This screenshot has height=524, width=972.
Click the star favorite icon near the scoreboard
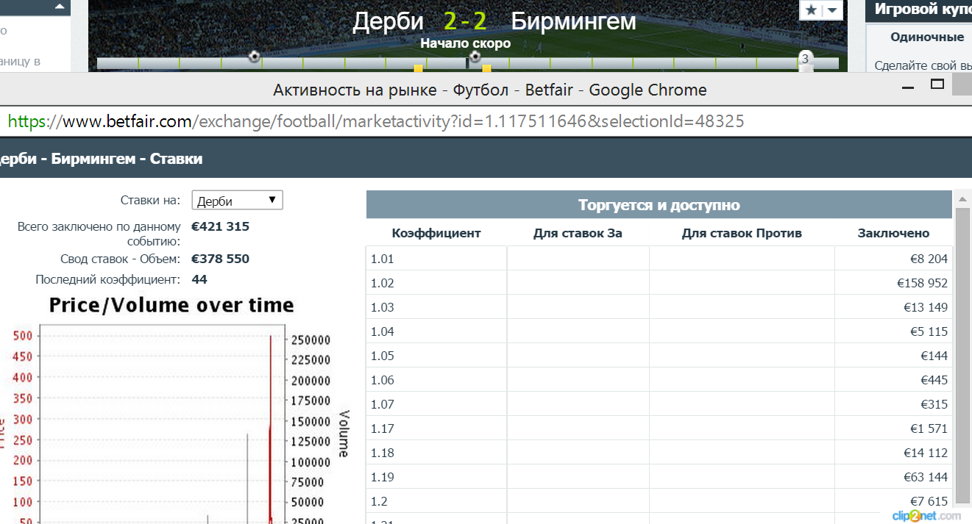(811, 10)
